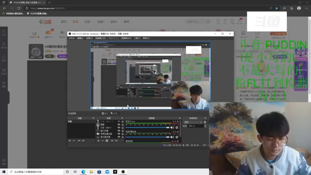Image resolution: width=311 pixels, height=175 pixels.
Task: Toggle visibility of the 视频采集设备 source
Action: click(x=119, y=134)
